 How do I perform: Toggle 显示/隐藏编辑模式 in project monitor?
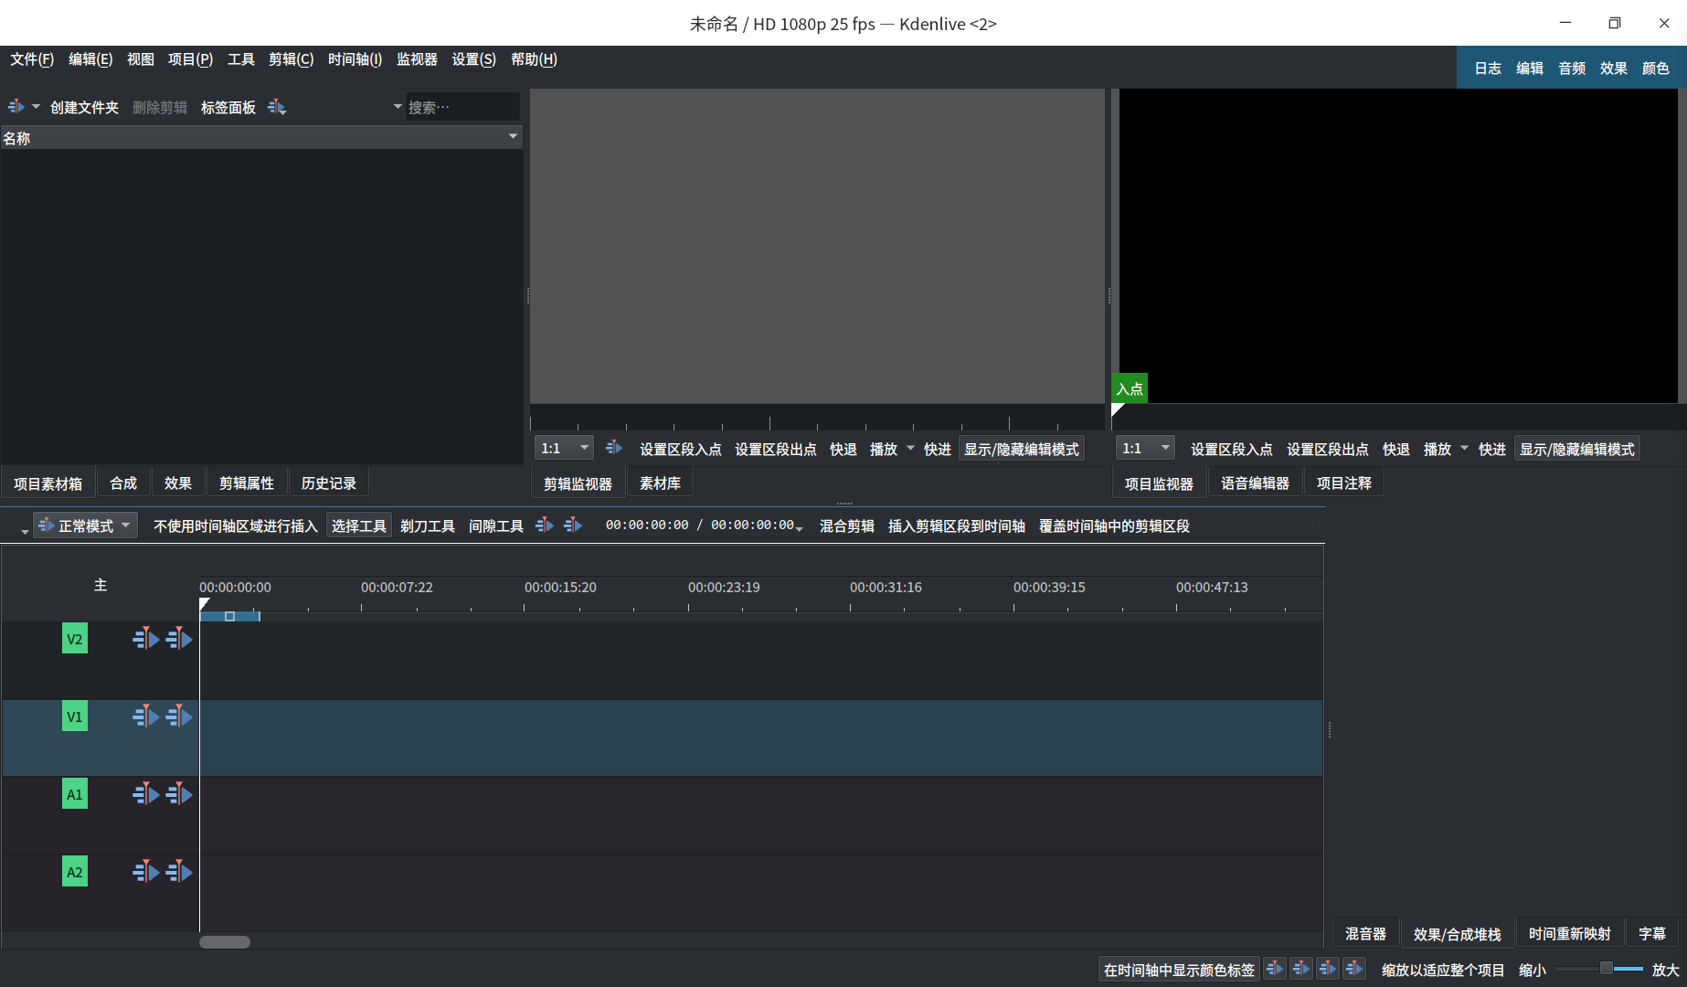tap(1576, 448)
